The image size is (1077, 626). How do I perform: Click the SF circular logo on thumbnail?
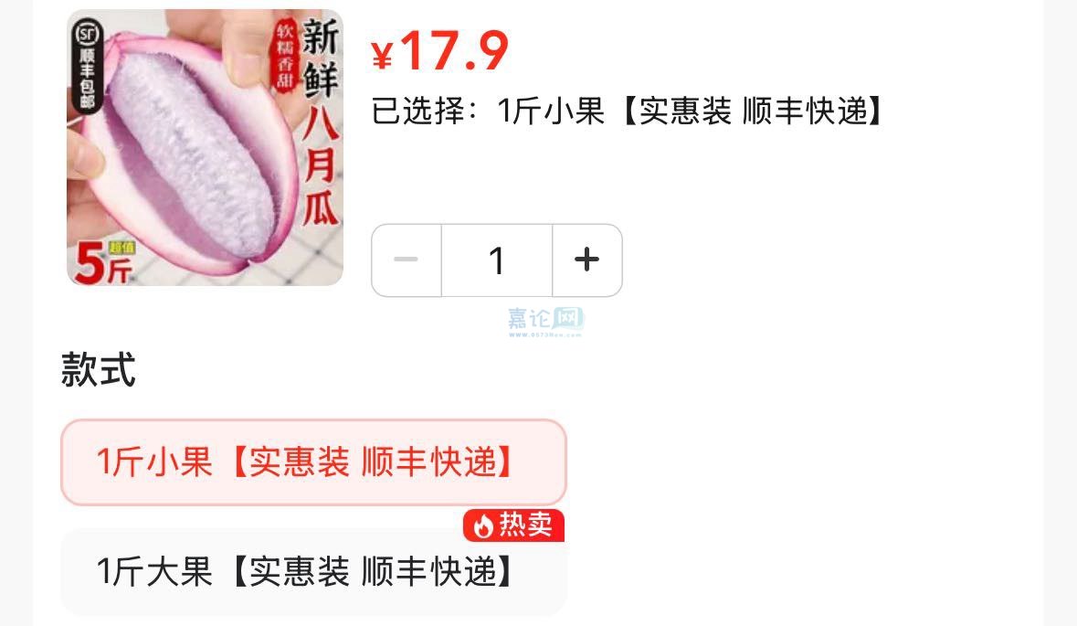coord(88,33)
